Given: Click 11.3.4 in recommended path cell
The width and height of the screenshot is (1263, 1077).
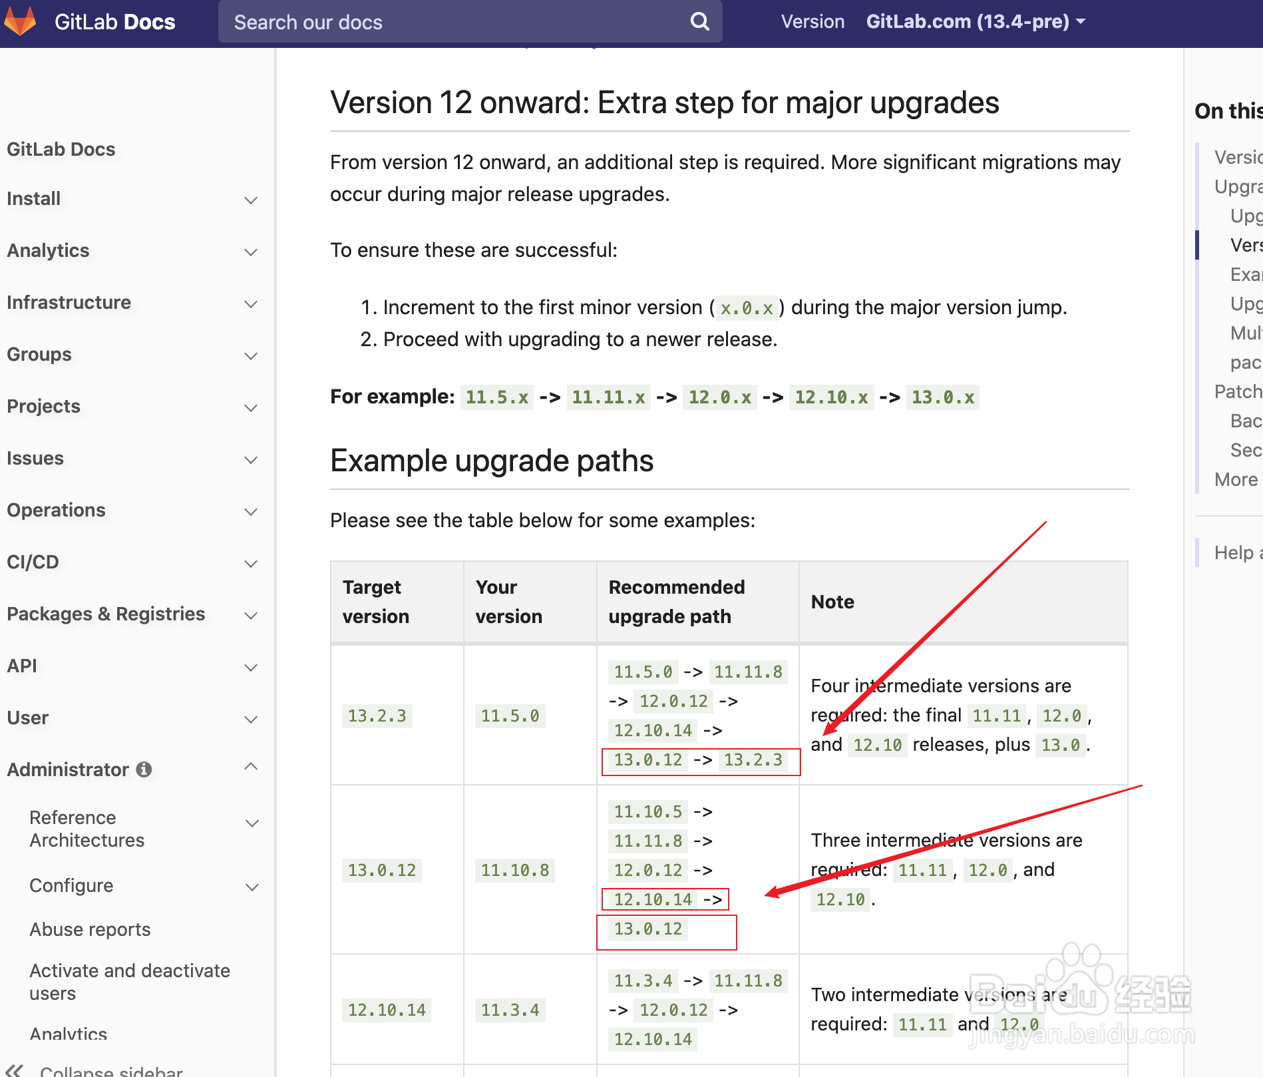Looking at the screenshot, I should 643,980.
